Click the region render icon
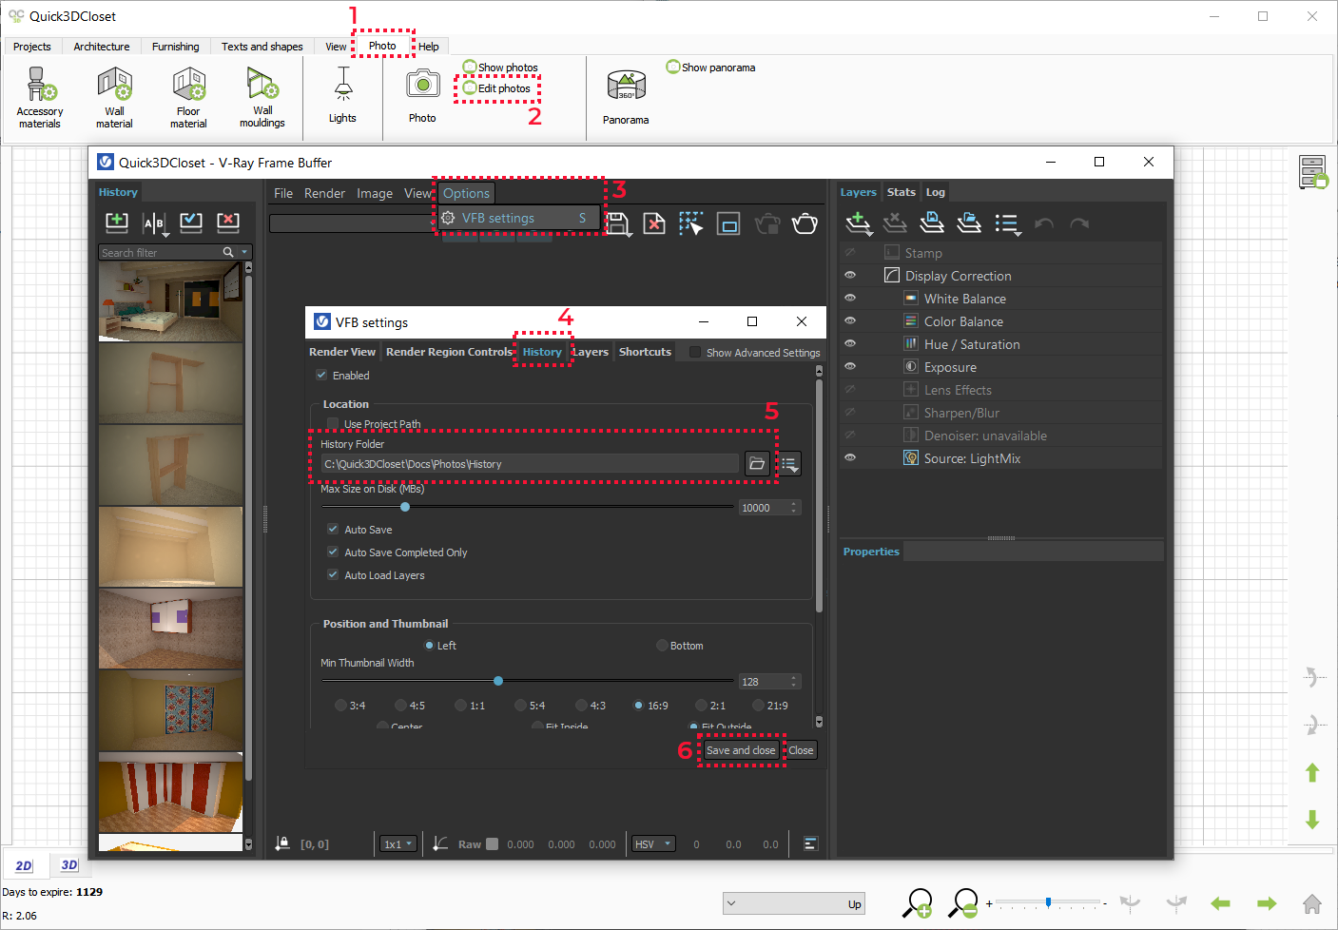This screenshot has width=1338, height=930. 728,223
